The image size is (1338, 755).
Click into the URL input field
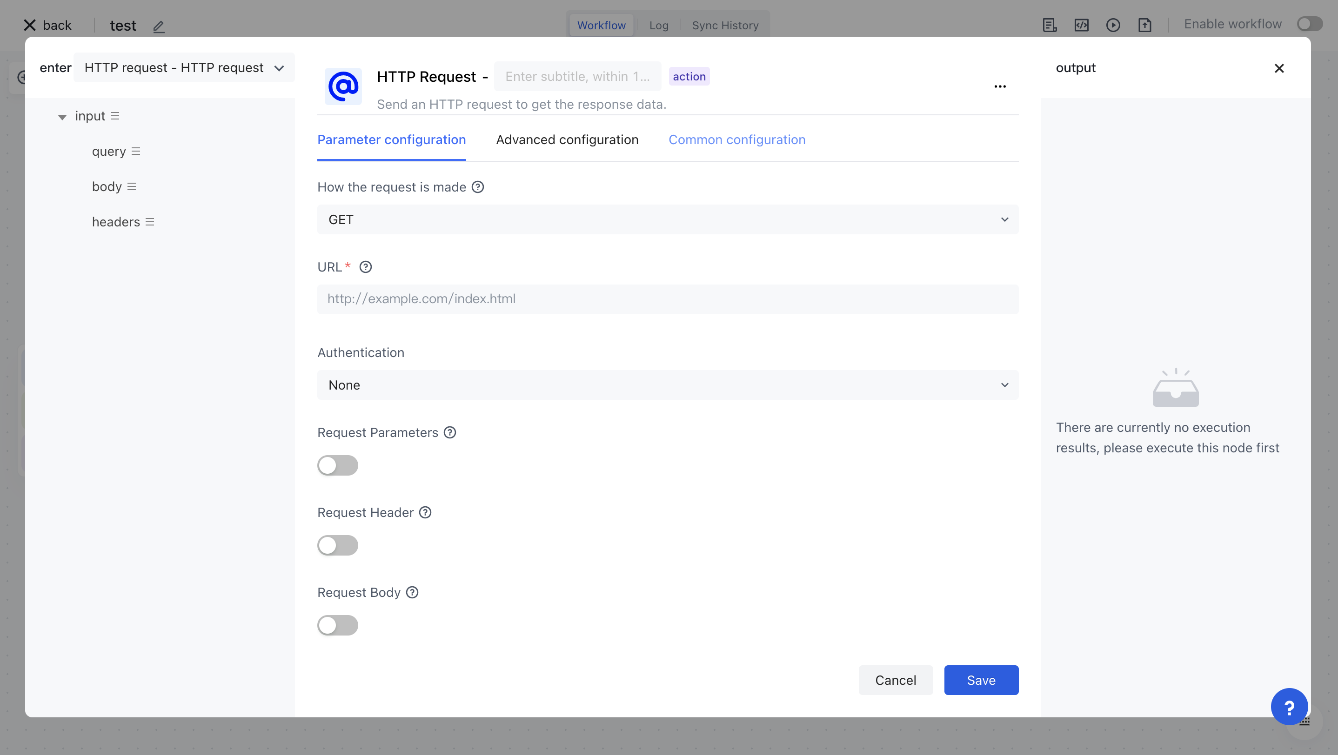(x=668, y=299)
